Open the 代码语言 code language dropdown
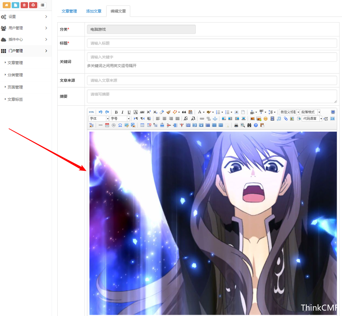 312,119
